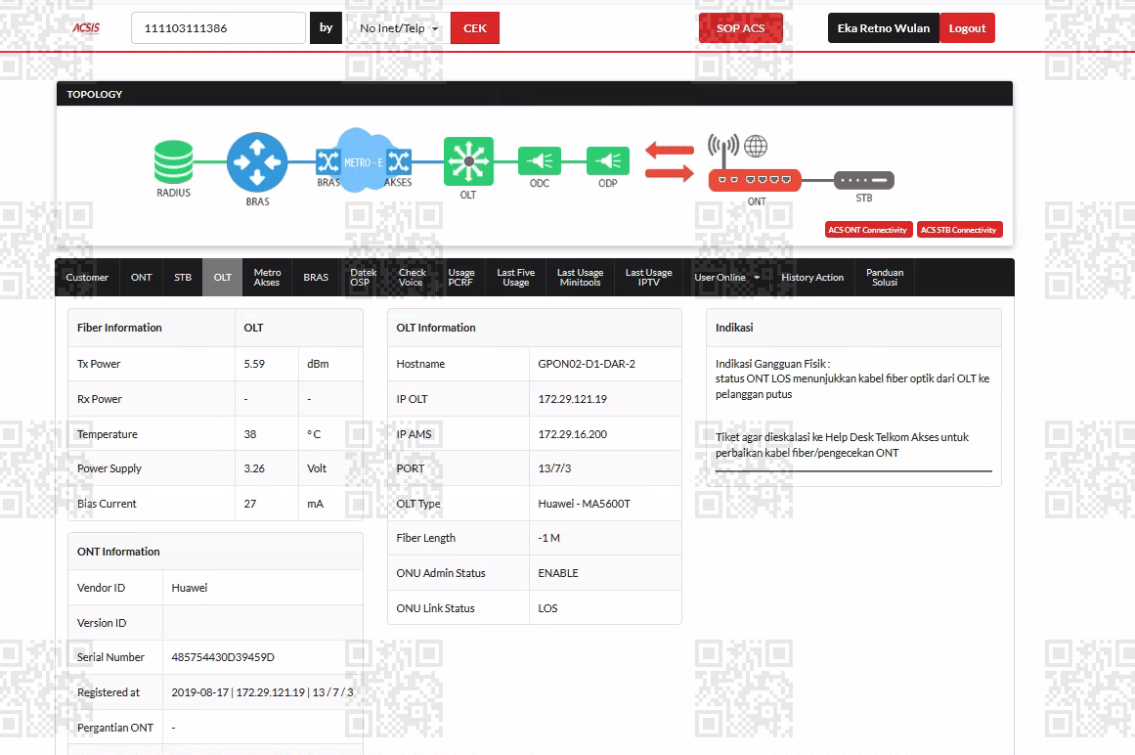
Task: Click the Metro-E cloud icon
Action: [364, 160]
